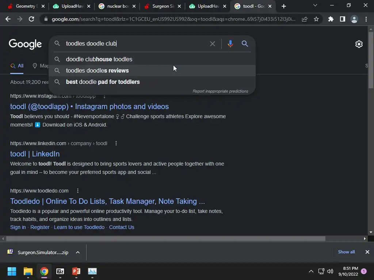Viewport: 374px width, 280px height.
Task: Submit search with blue magnifier icon
Action: 245,44
